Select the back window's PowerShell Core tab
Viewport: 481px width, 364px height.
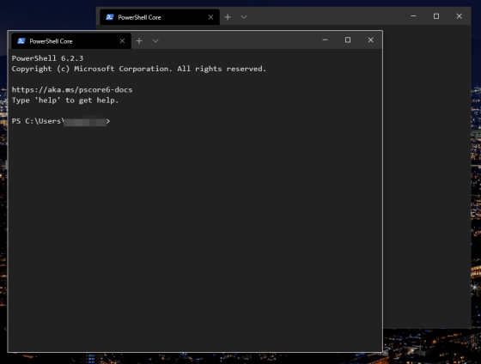(x=160, y=17)
